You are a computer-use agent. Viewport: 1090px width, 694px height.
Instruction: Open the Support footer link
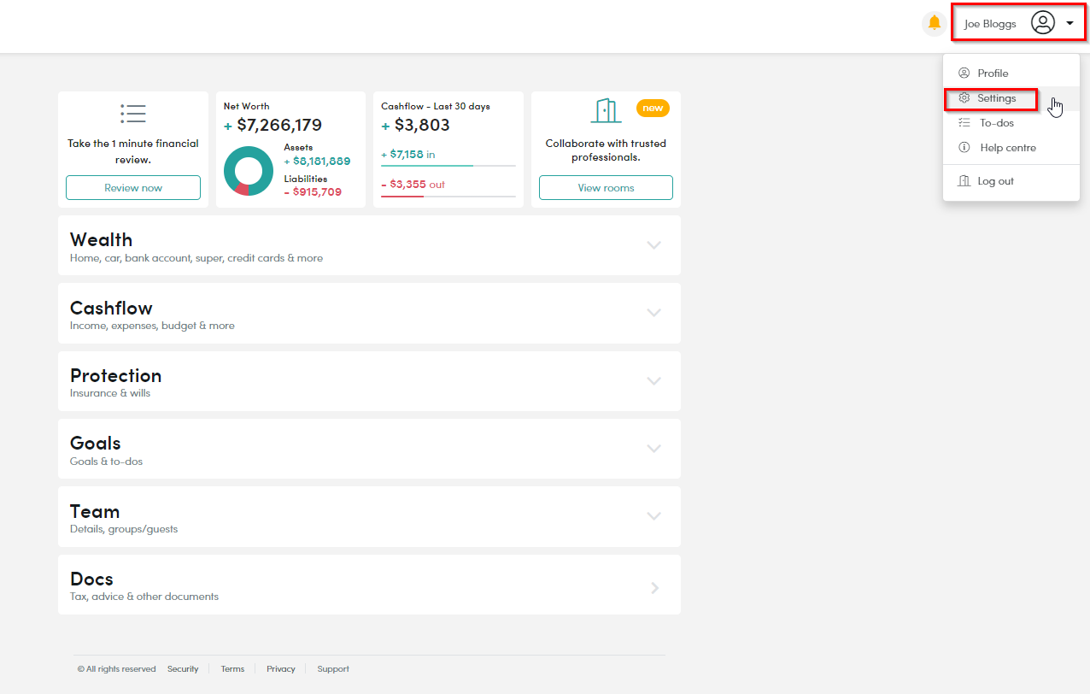[x=333, y=669]
